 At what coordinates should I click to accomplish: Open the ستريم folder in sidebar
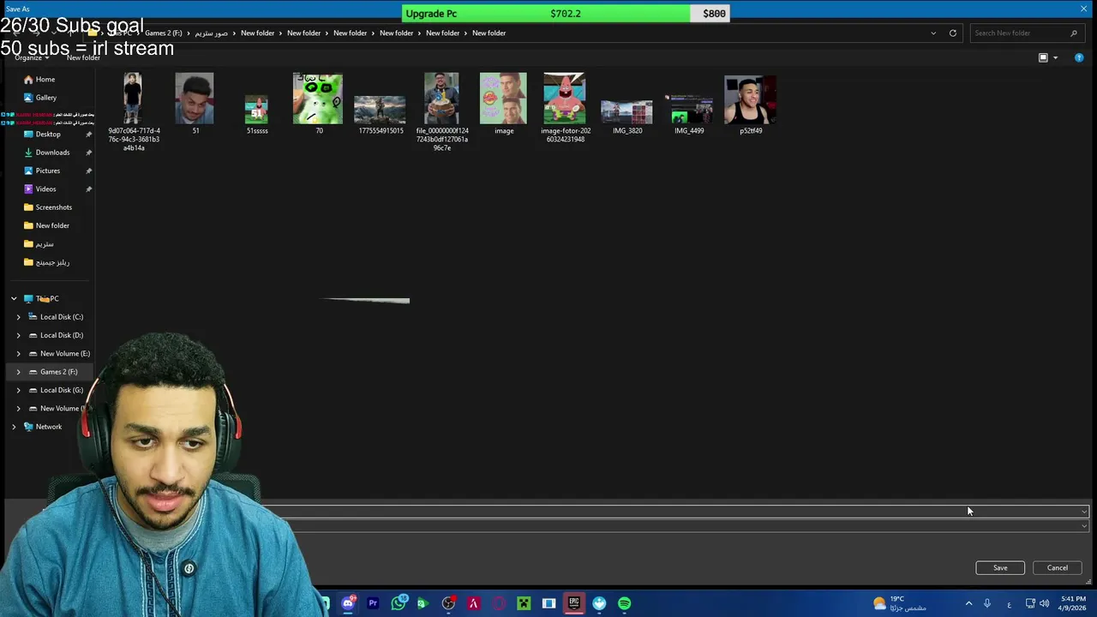tap(44, 244)
